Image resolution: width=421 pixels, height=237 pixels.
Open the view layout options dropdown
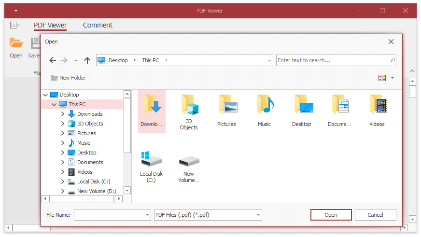(392, 78)
